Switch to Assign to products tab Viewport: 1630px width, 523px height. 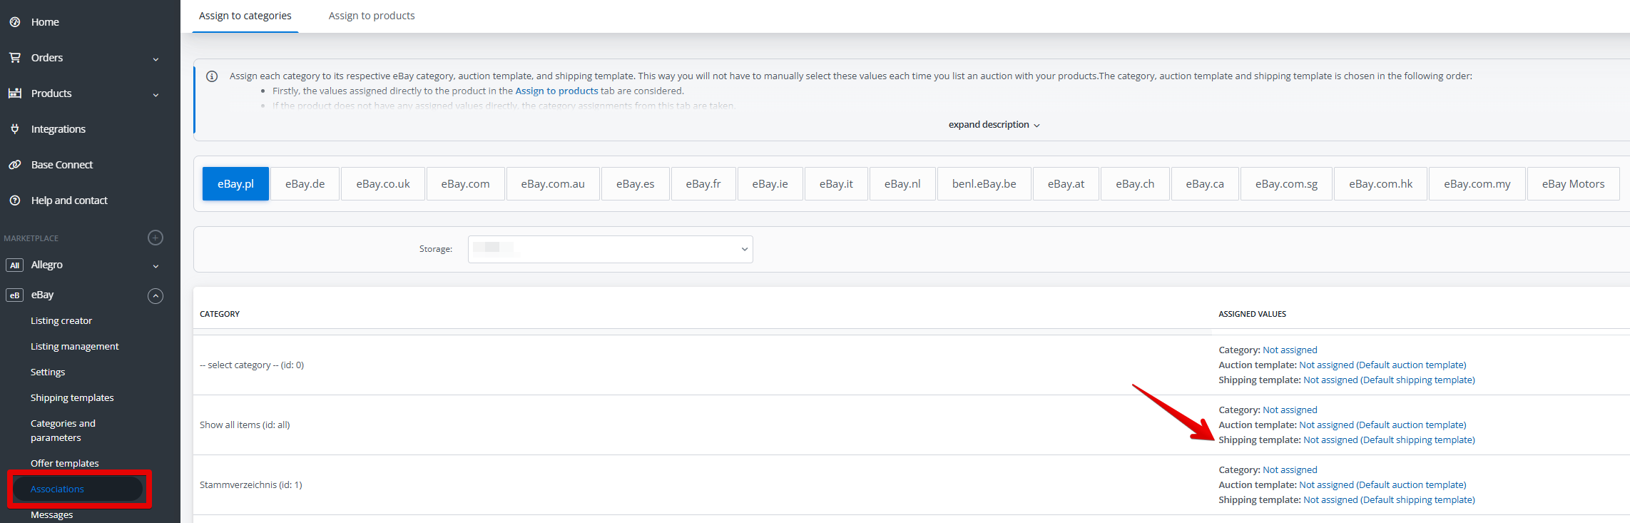tap(371, 16)
